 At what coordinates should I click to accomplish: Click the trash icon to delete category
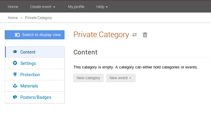145,35
